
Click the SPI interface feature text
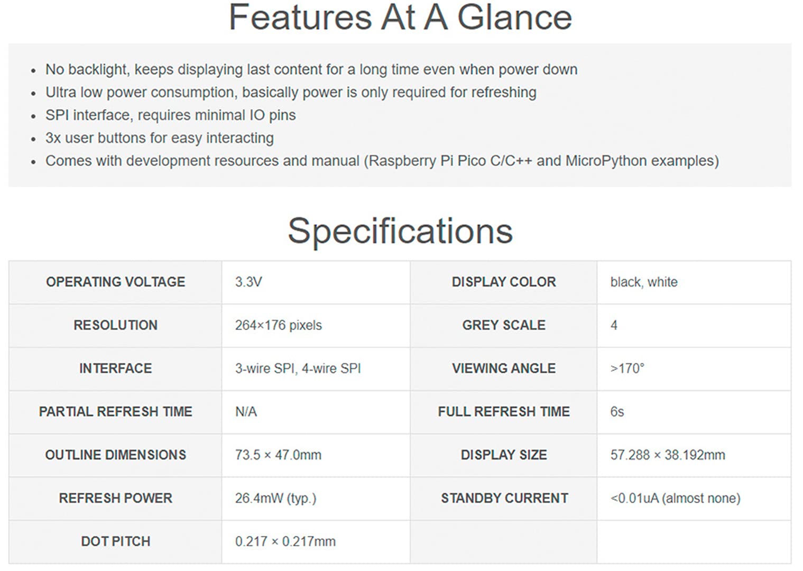171,115
